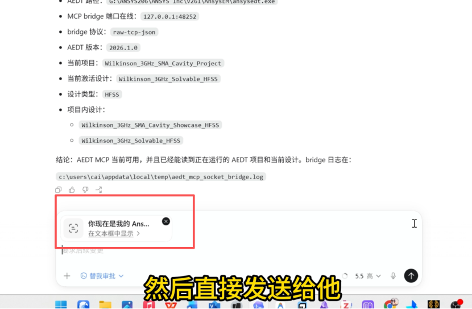The width and height of the screenshot is (472, 309).
Task: Click the share/fork arrow icon under the reply
Action: tap(99, 189)
